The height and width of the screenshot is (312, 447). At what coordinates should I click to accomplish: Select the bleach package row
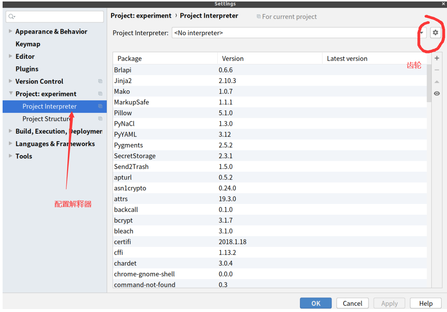270,231
